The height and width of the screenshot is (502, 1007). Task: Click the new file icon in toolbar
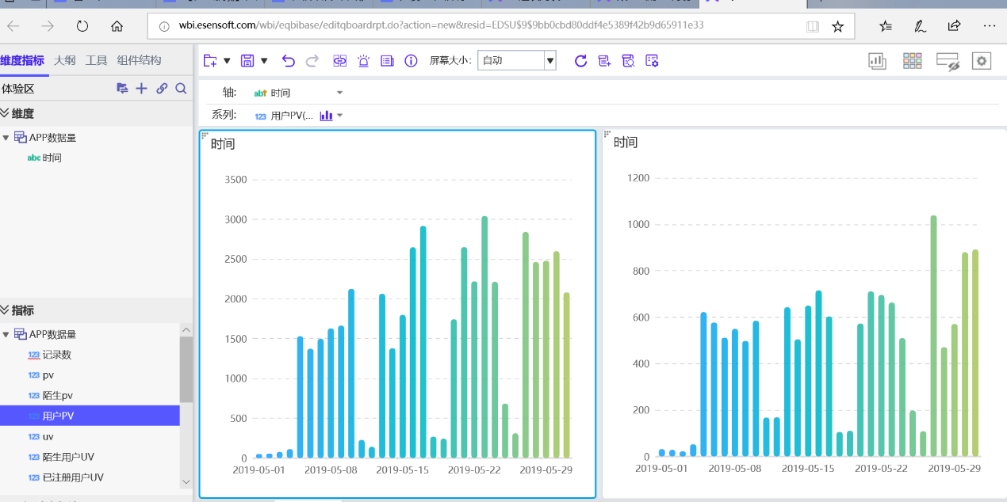210,61
